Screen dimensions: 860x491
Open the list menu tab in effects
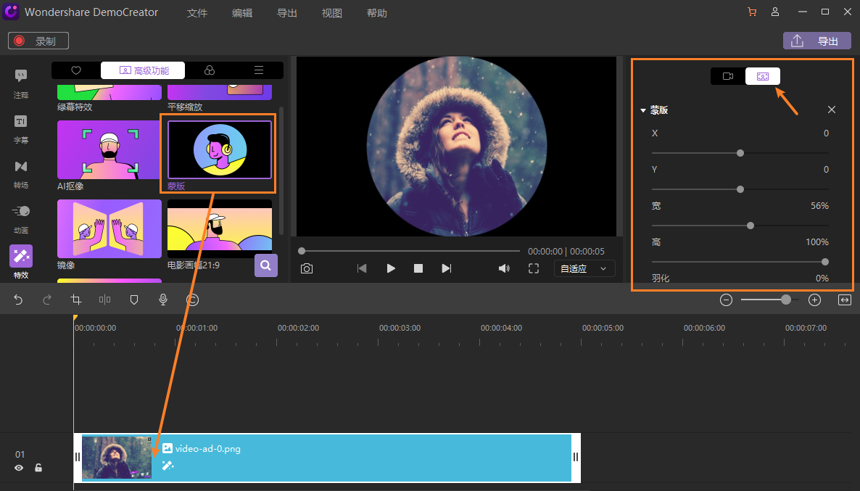258,70
